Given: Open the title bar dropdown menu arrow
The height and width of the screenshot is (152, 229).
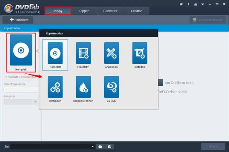Looking at the screenshot, I should [203, 4].
